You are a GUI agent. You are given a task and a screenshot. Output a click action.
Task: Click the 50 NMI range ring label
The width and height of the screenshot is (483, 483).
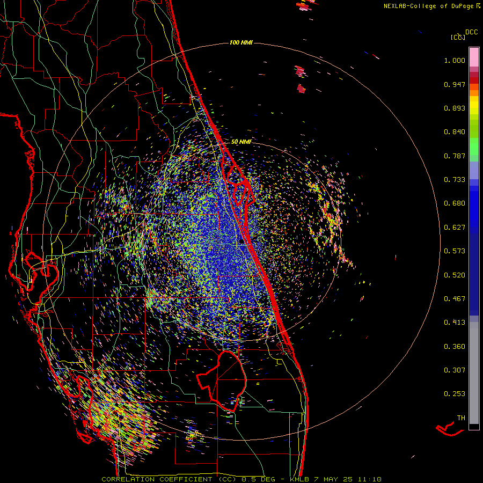click(x=241, y=142)
